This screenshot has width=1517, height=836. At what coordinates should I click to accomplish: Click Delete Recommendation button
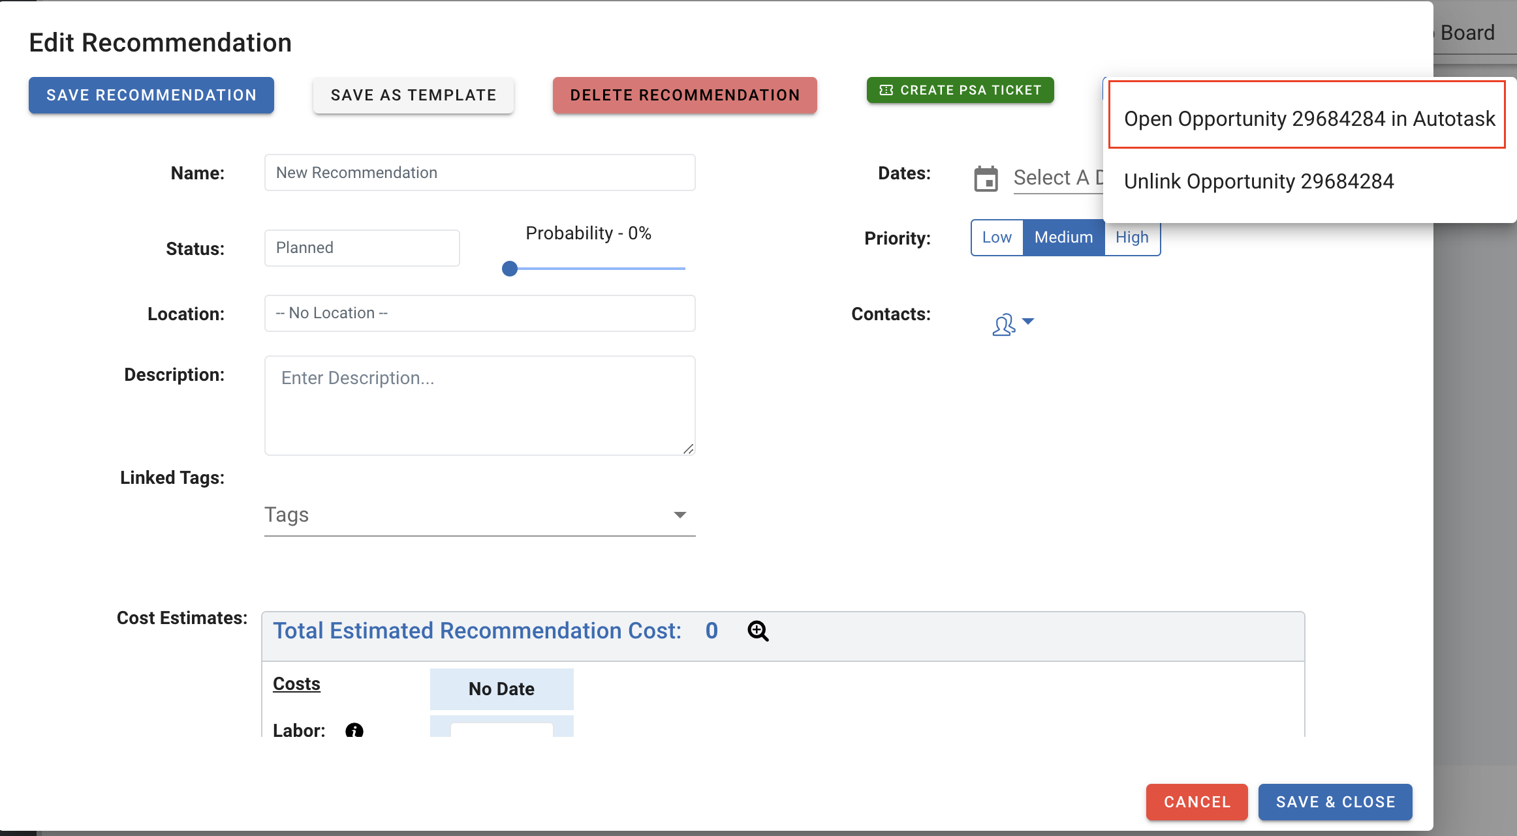click(x=685, y=95)
